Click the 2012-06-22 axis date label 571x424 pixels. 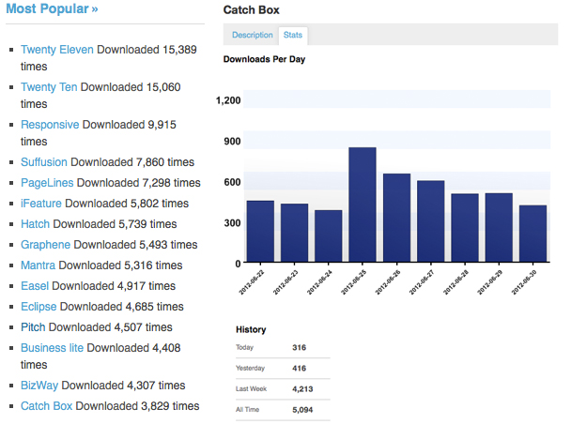coord(252,282)
